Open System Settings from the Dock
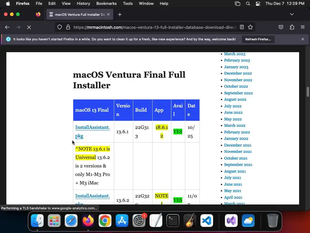Viewport: 310px width, 233px height. (139, 221)
